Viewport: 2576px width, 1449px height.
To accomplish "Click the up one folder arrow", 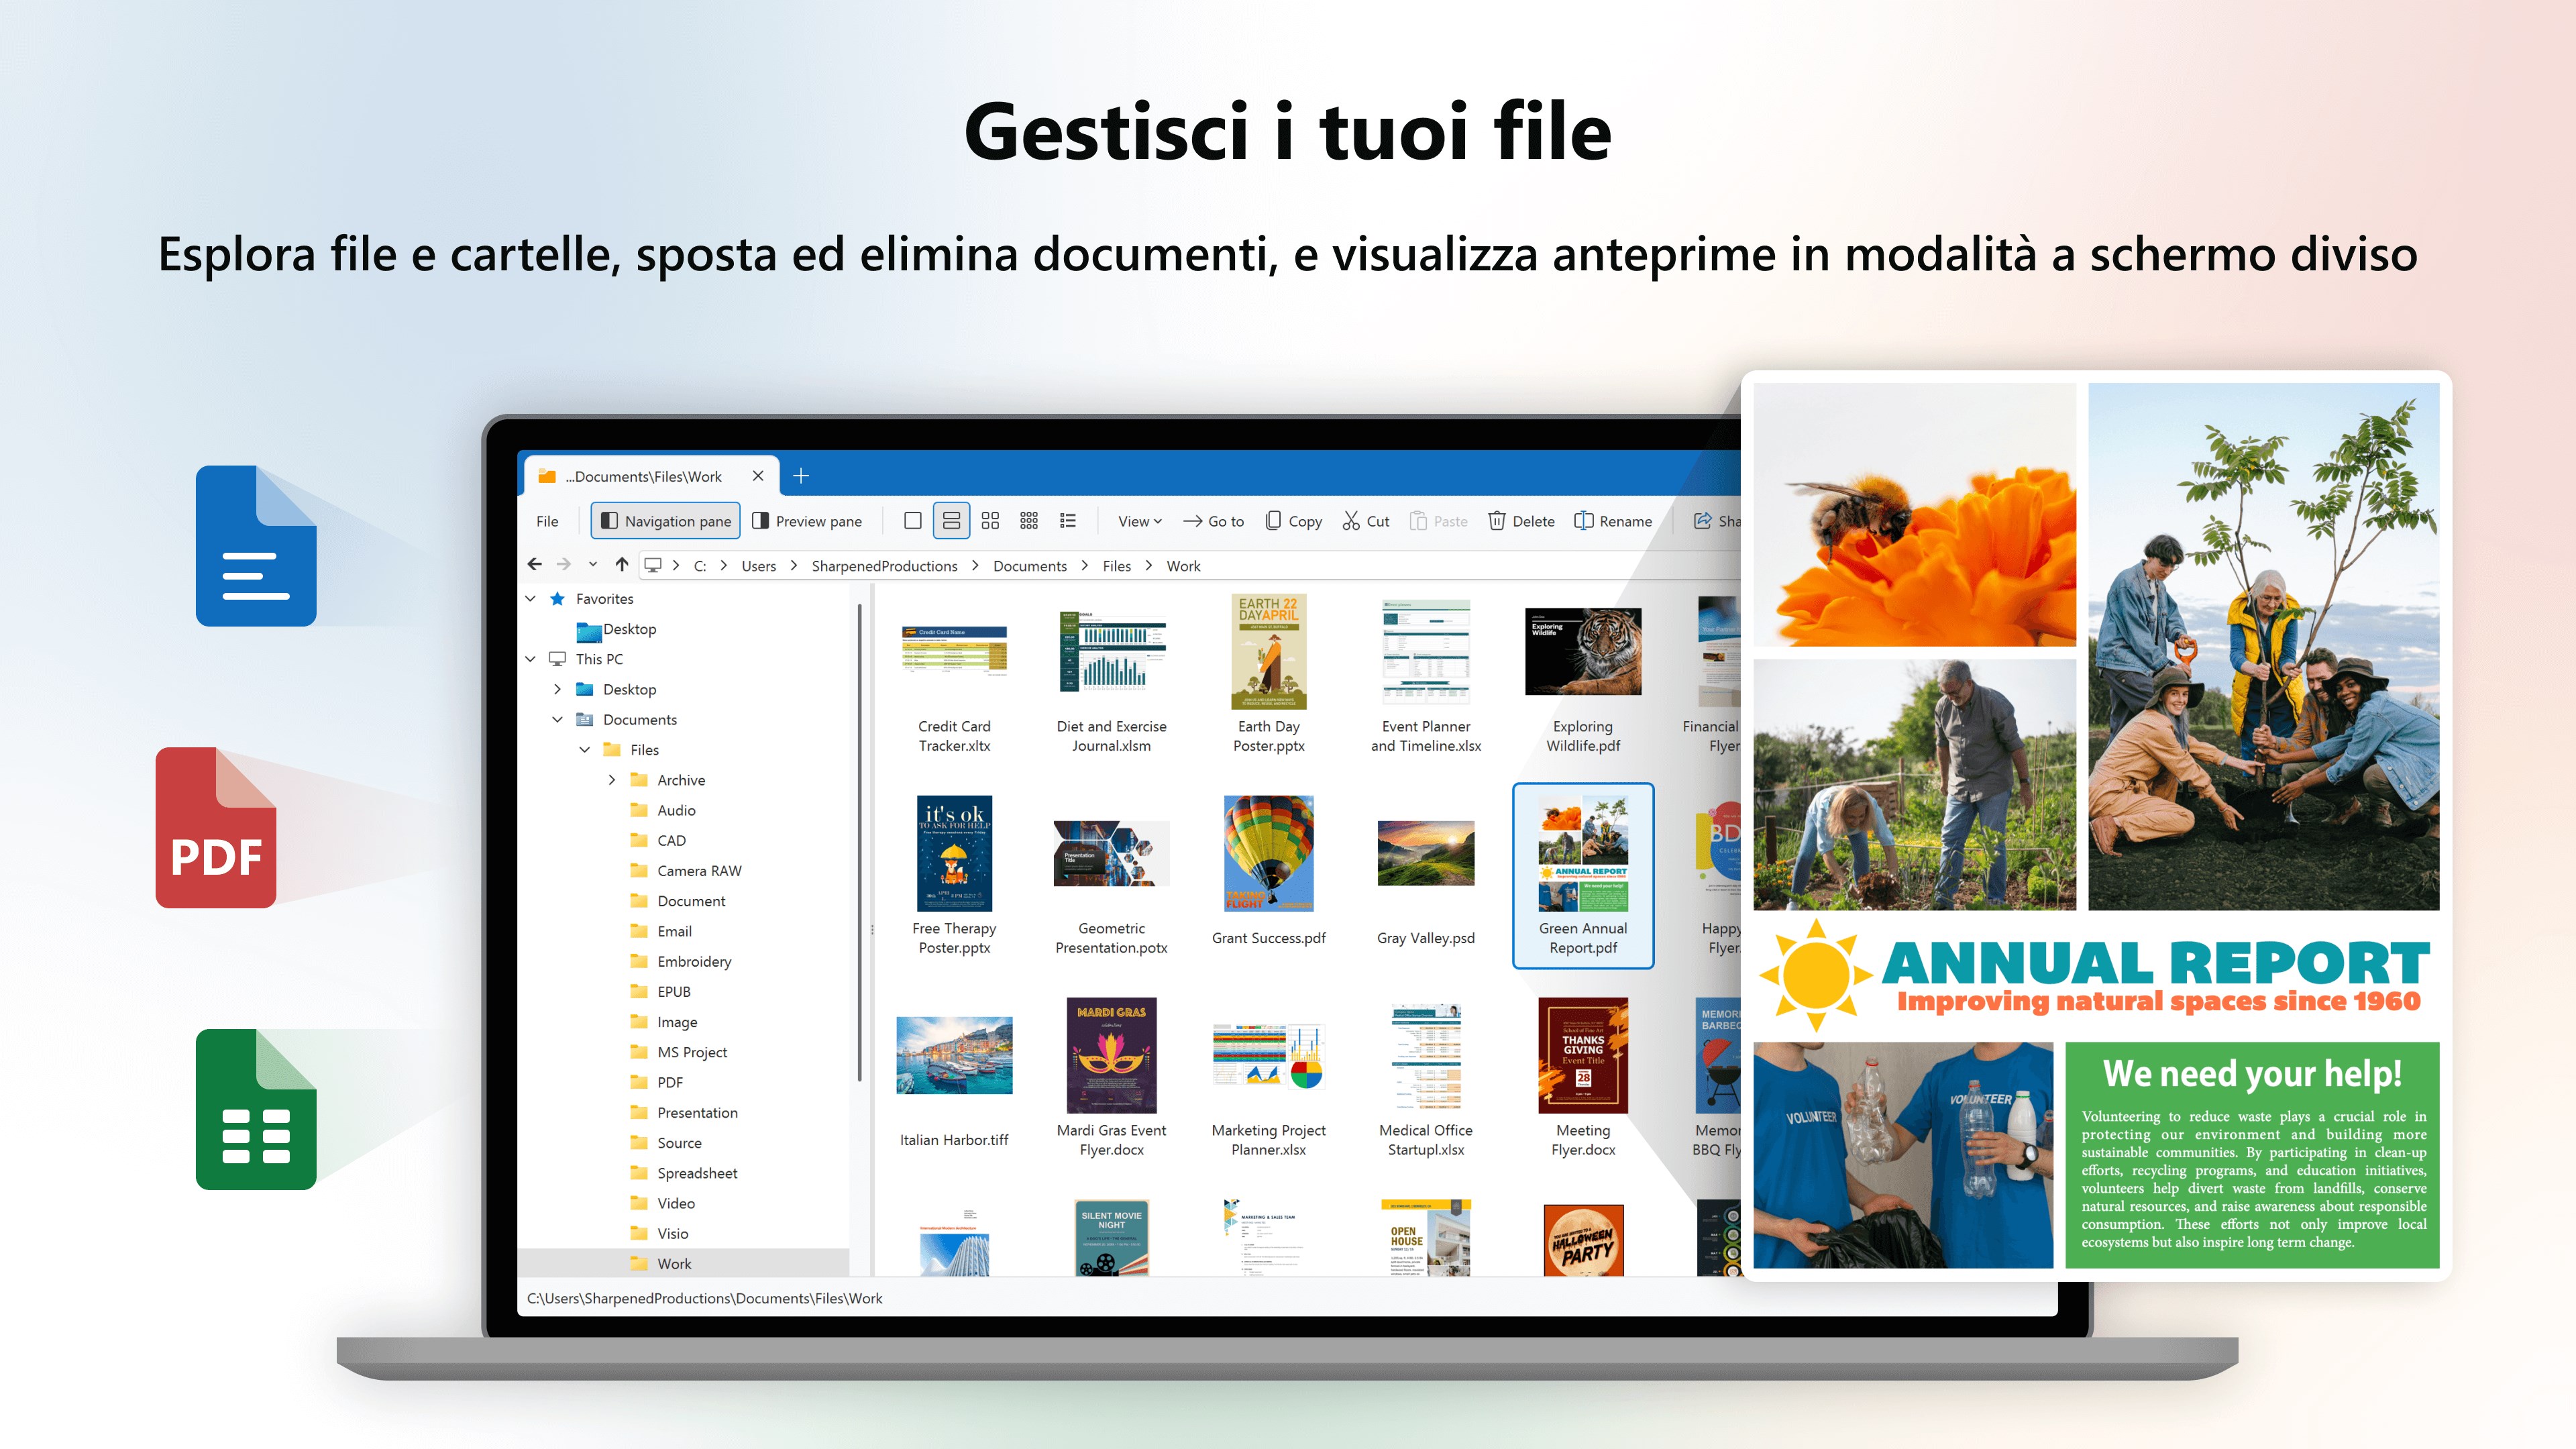I will (622, 565).
